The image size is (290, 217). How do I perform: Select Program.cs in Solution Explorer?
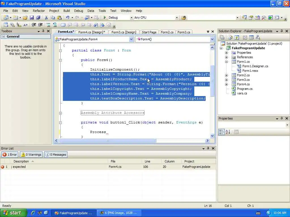pyautogui.click(x=244, y=89)
